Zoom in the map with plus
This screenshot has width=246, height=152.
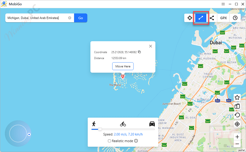pyautogui.click(x=237, y=137)
